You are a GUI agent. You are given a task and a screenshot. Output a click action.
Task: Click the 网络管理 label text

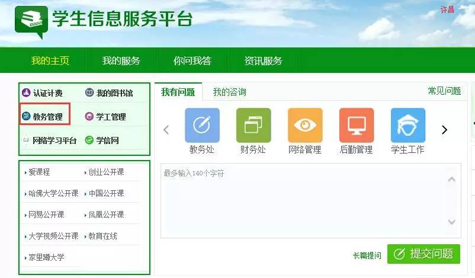305,149
